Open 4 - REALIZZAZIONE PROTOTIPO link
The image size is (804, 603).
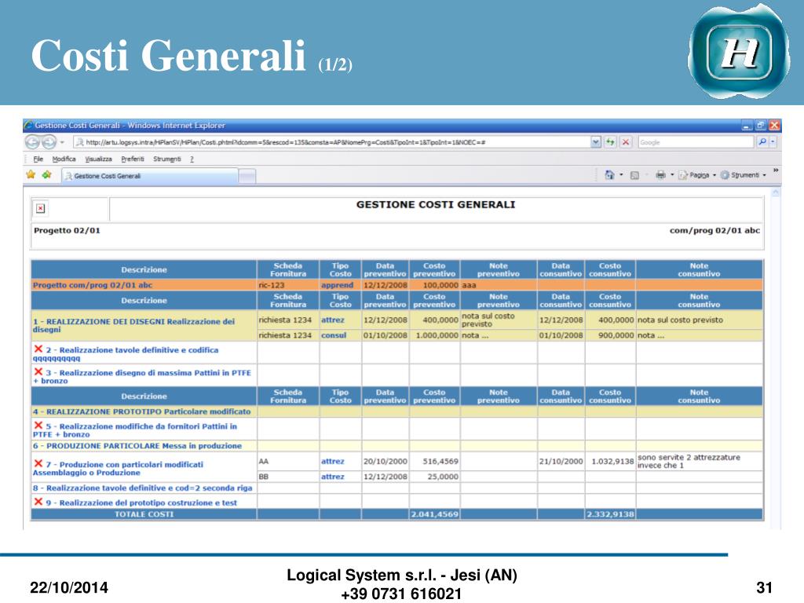click(142, 411)
